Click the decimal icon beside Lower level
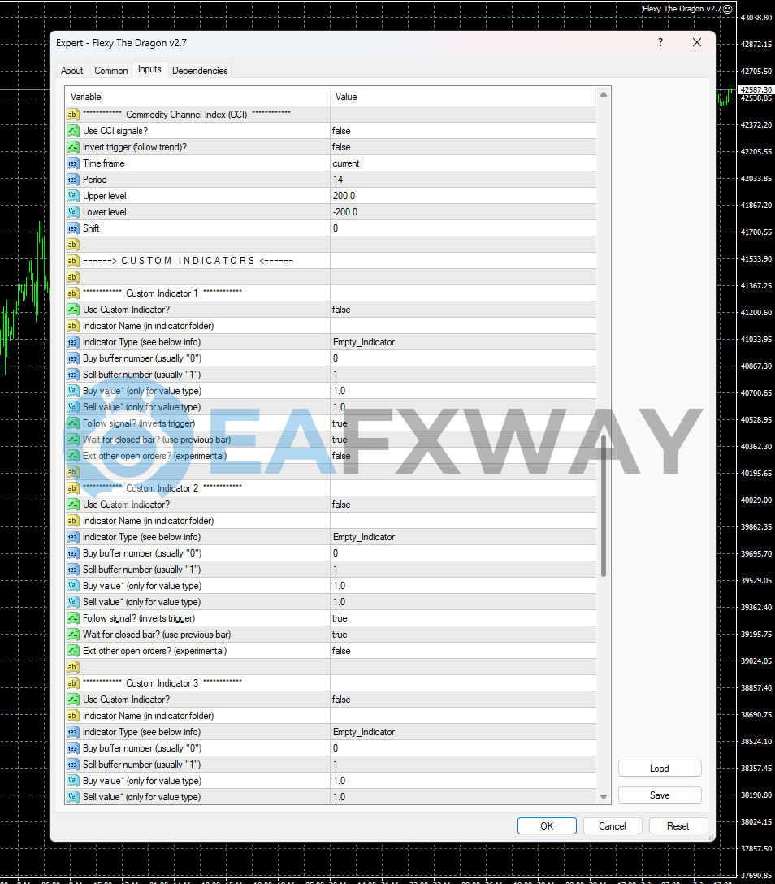The image size is (775, 884). pyautogui.click(x=72, y=212)
